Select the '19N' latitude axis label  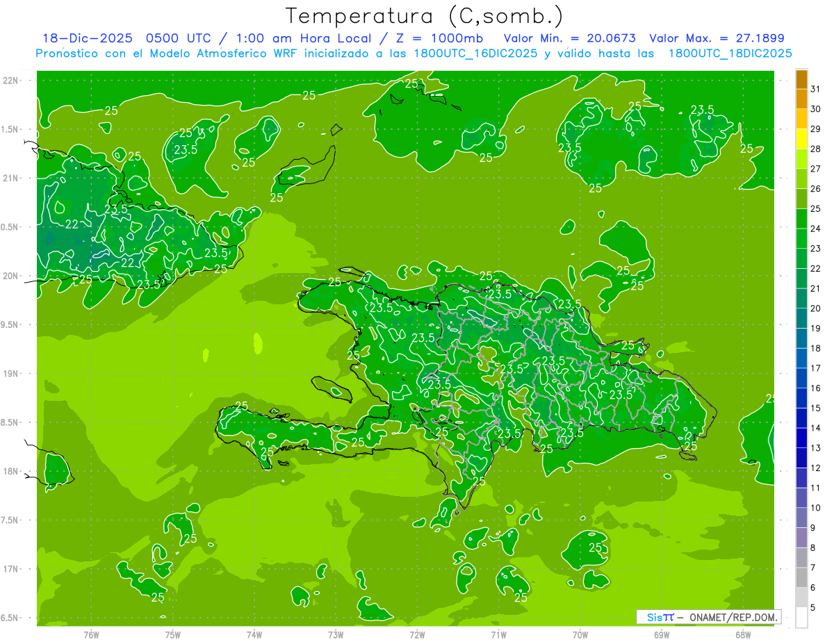tap(11, 374)
